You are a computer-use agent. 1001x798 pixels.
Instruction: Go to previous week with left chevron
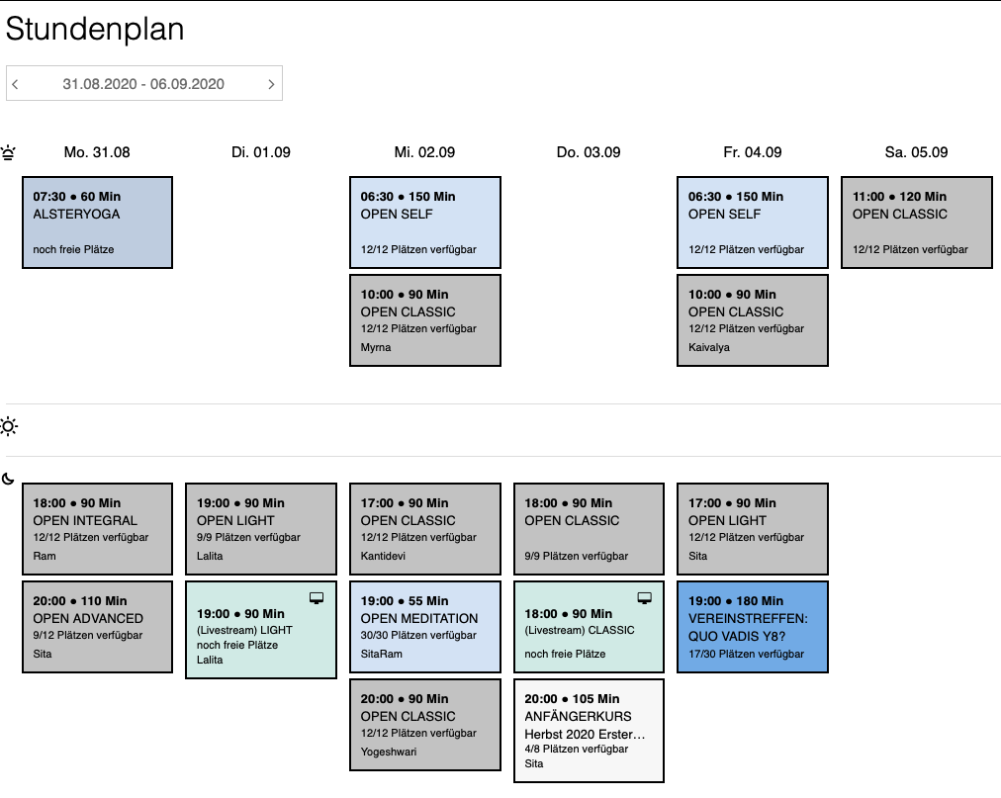16,84
